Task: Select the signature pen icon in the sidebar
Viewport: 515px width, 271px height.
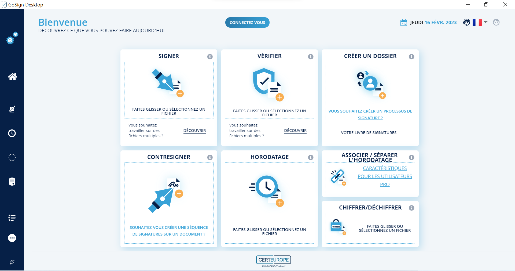Action: (12, 109)
